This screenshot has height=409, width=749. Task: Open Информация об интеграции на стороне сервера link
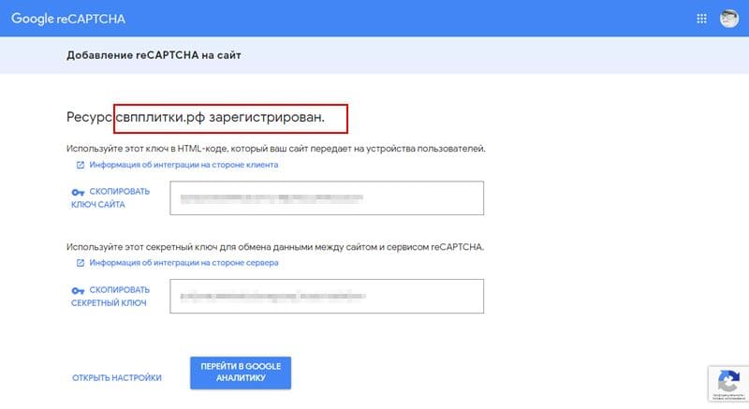[184, 262]
